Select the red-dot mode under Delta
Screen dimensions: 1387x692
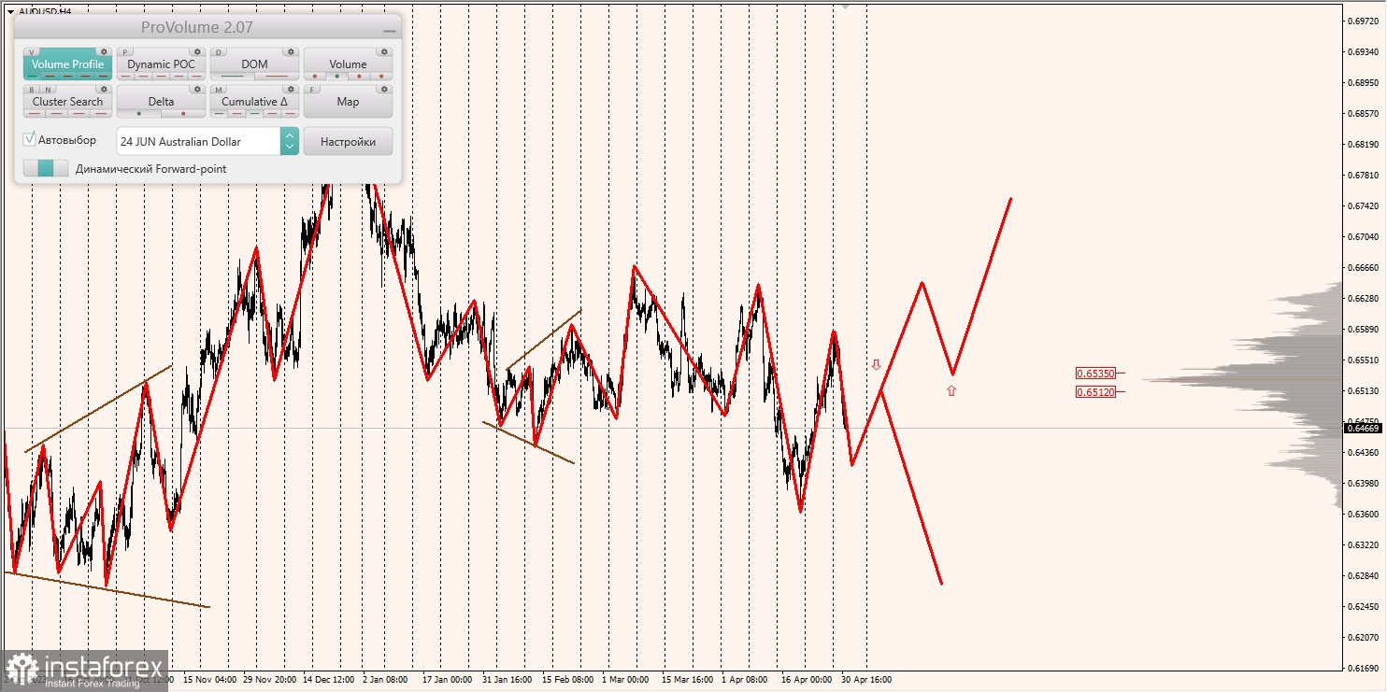point(183,113)
